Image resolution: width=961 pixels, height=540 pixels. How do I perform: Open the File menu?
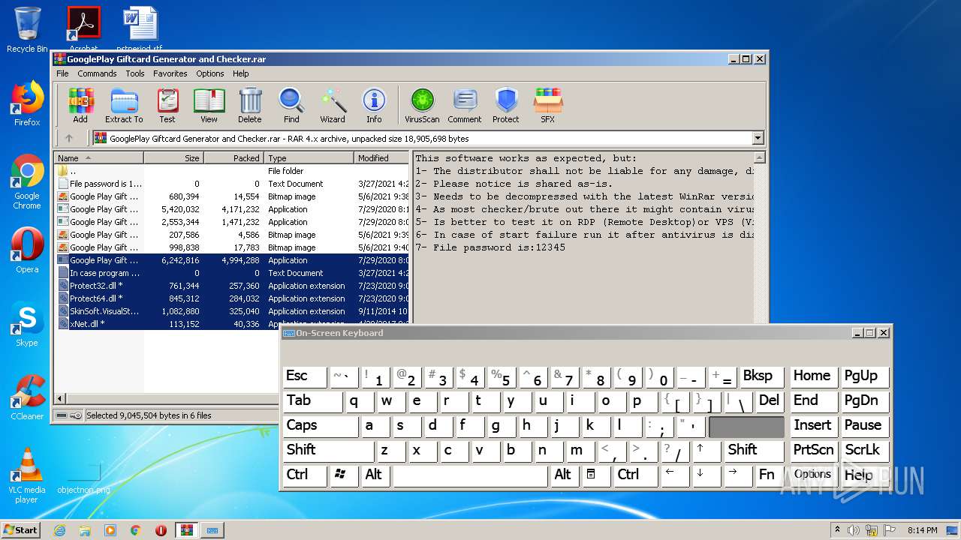pos(62,73)
